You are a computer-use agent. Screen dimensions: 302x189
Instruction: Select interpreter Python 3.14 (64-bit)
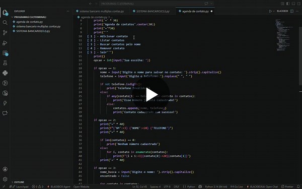(216, 186)
